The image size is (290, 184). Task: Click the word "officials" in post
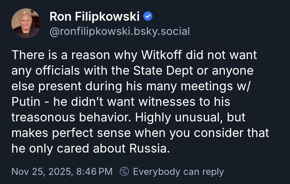pyautogui.click(x=58, y=71)
